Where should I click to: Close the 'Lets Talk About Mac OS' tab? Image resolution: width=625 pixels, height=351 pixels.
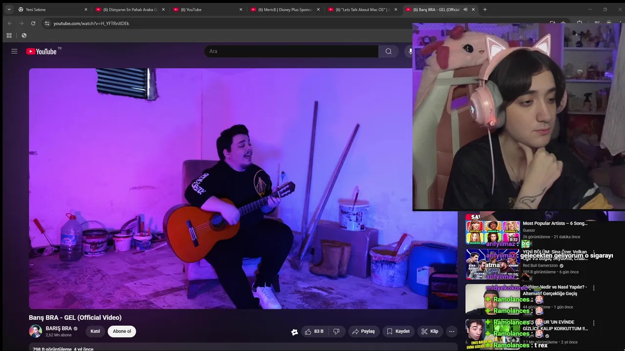[396, 9]
